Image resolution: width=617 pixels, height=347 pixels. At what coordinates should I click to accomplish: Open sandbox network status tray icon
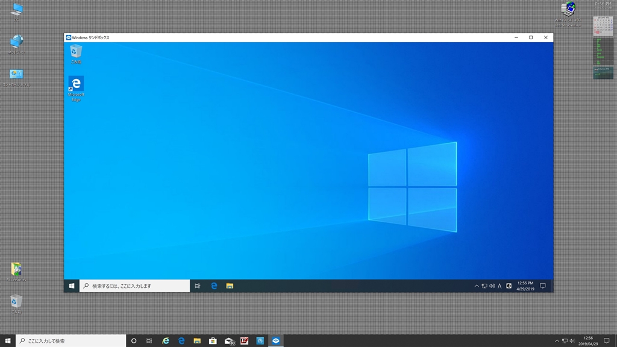(x=484, y=286)
